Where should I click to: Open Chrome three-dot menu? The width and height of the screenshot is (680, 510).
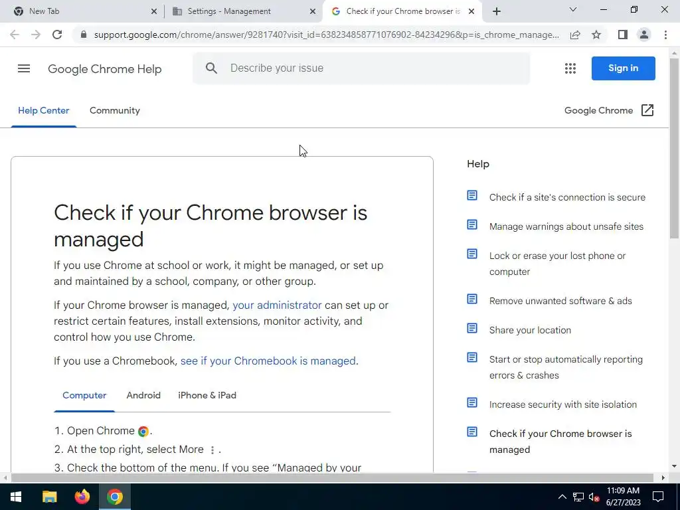pyautogui.click(x=665, y=35)
